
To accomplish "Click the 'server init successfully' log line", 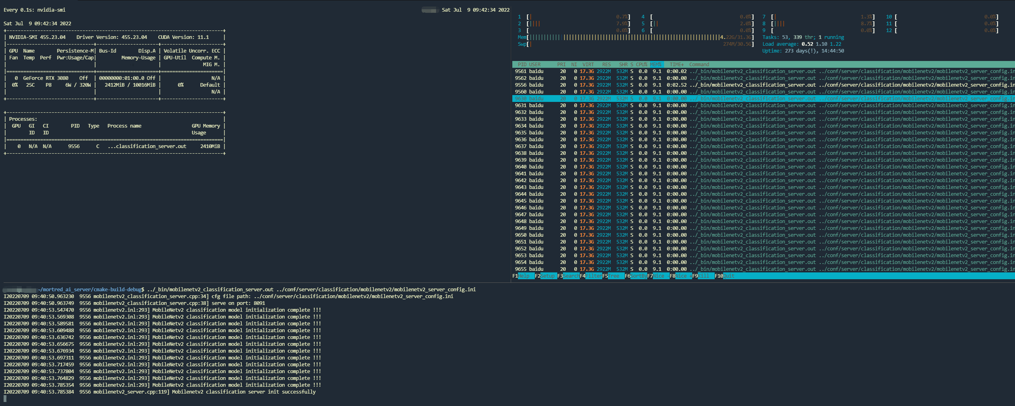I will click(x=160, y=392).
